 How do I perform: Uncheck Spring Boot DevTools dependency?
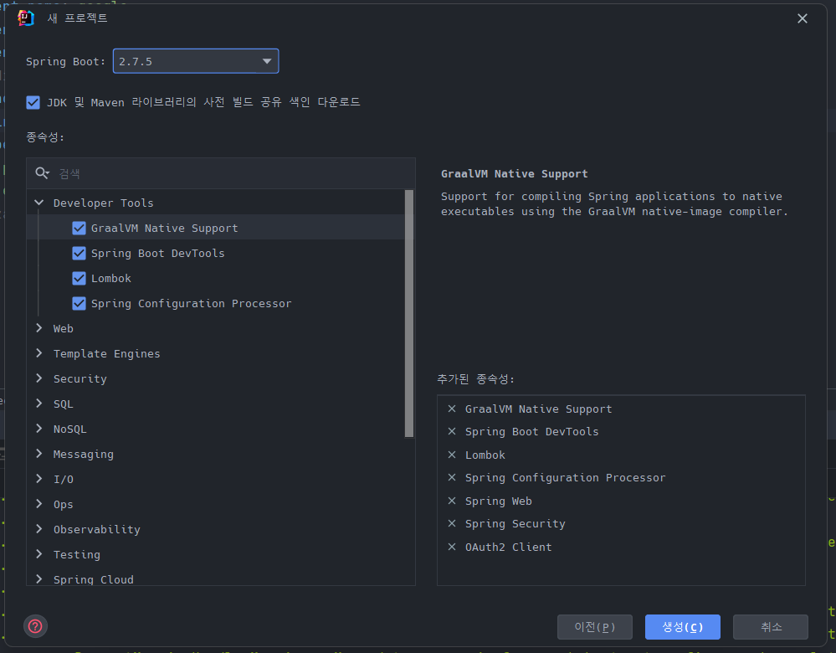coord(79,253)
